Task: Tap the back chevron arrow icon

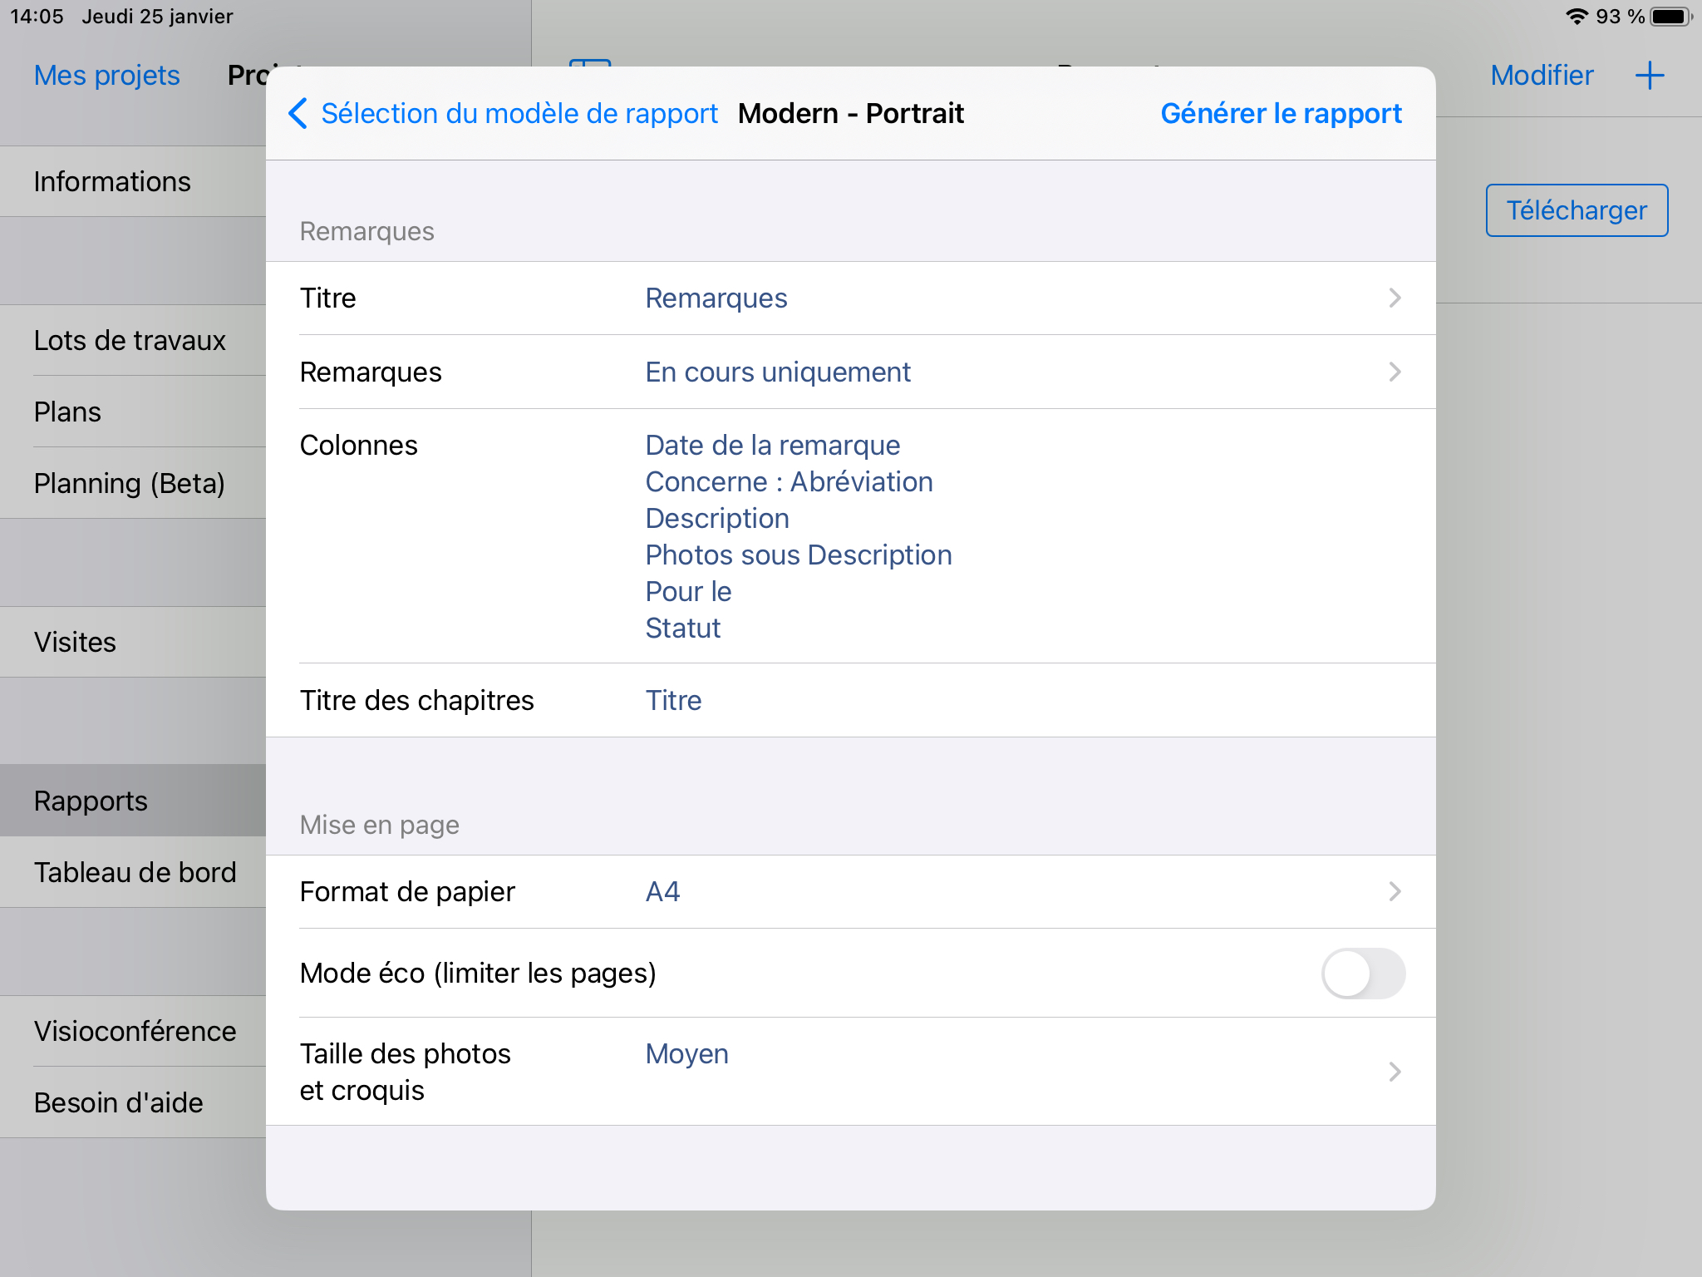Action: click(298, 113)
